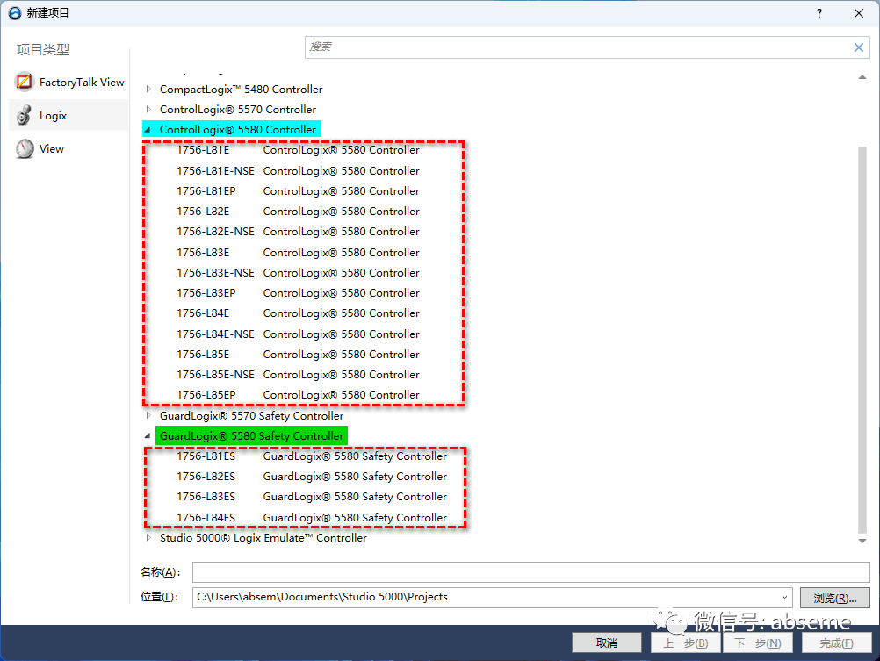This screenshot has height=661, width=880.
Task: Click the 取消 cancel button
Action: point(607,642)
